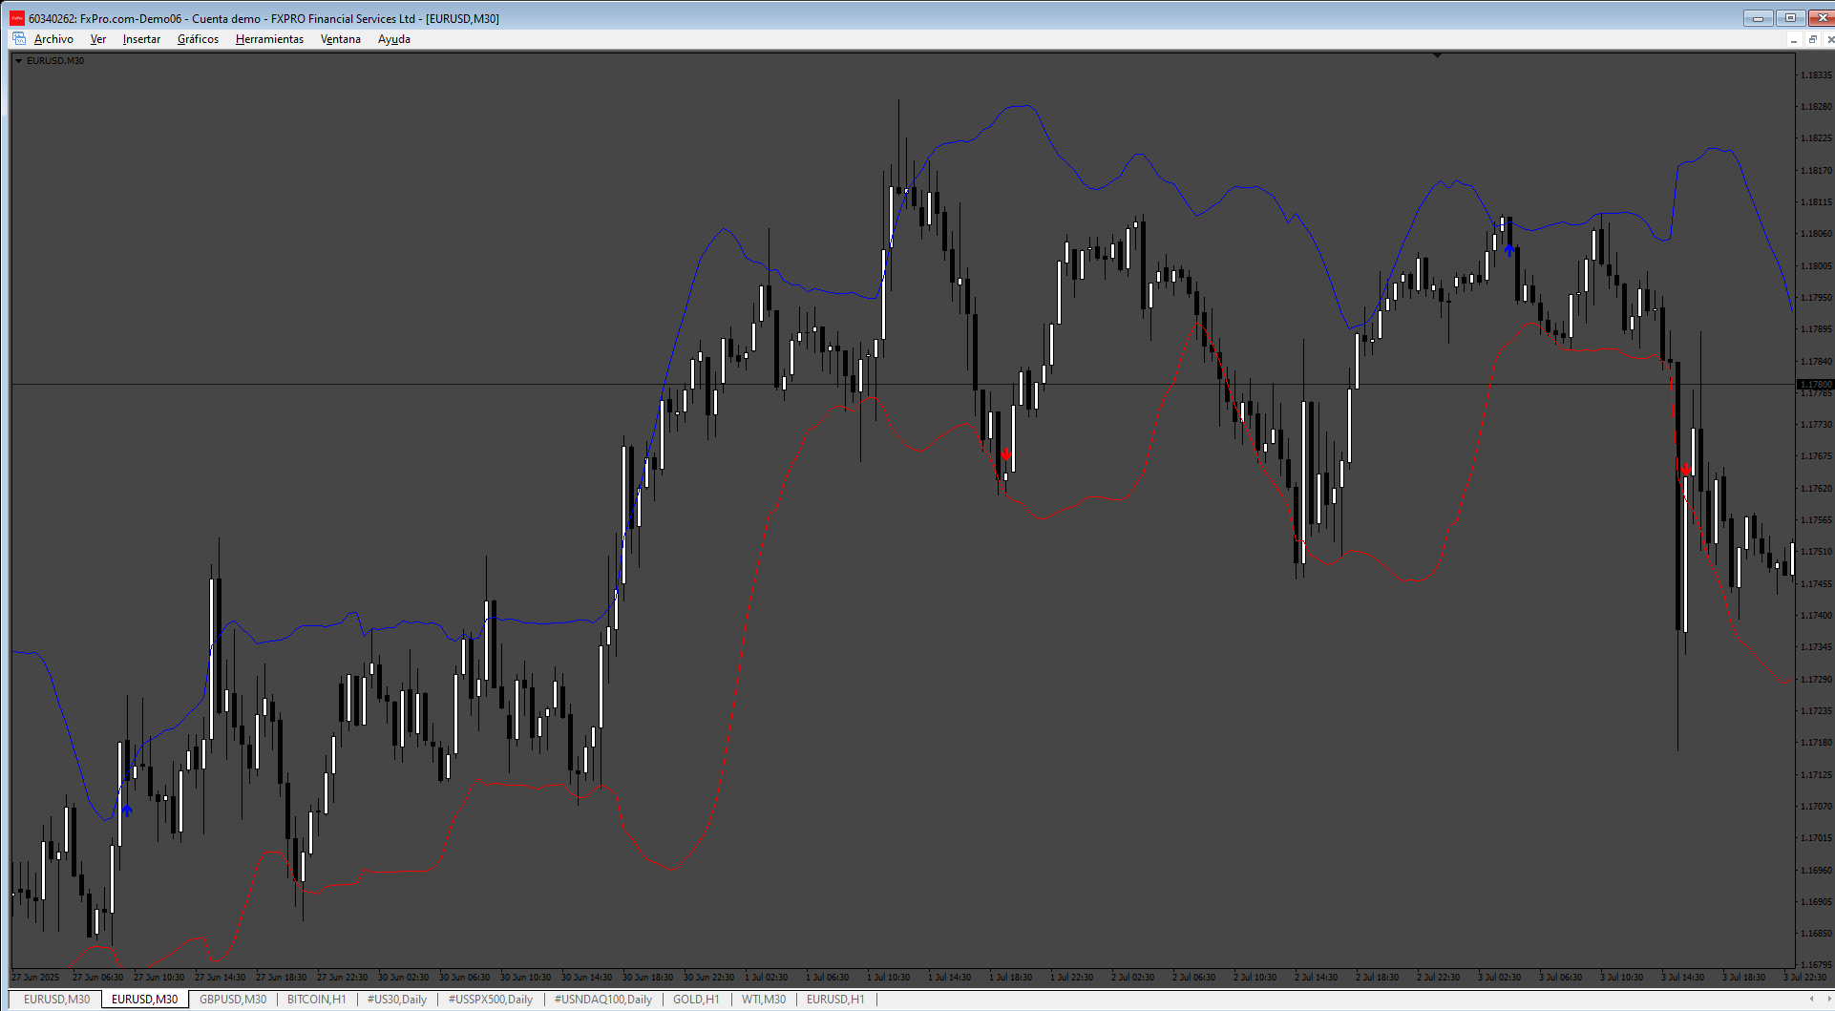
Task: Switch to the GOLD,H1 chart tab
Action: click(696, 1000)
